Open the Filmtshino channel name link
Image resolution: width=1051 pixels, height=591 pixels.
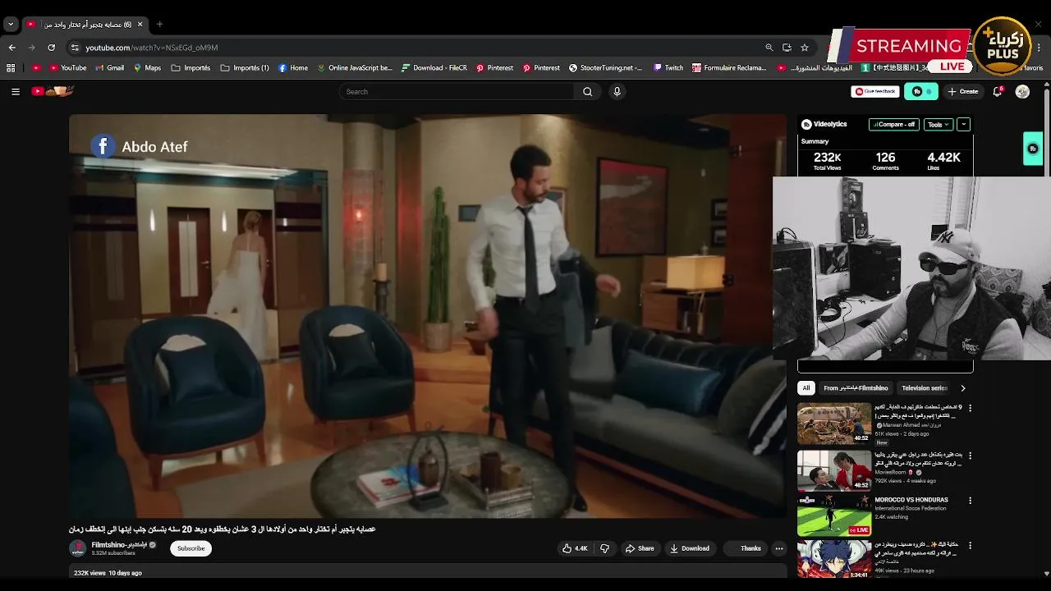click(x=119, y=545)
